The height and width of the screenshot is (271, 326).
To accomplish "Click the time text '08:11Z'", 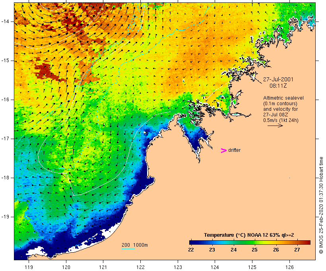I will [x=278, y=86].
